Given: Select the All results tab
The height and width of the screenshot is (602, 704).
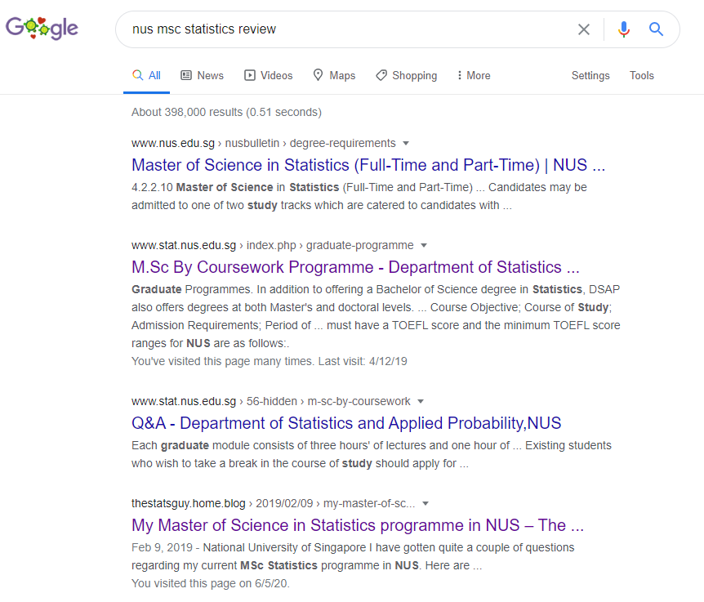Looking at the screenshot, I should (x=147, y=75).
